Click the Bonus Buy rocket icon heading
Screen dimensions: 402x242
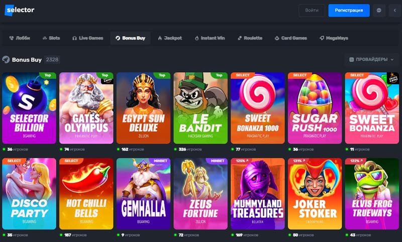pos(6,60)
